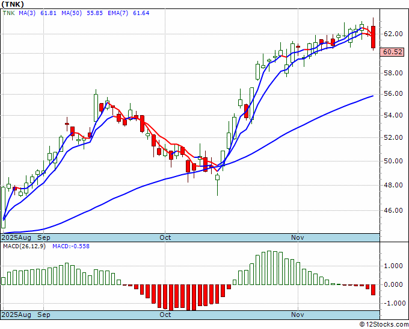Screen dimensions: 409x329
Task: Click the 1.000 MACD axis label
Action: coord(394,266)
